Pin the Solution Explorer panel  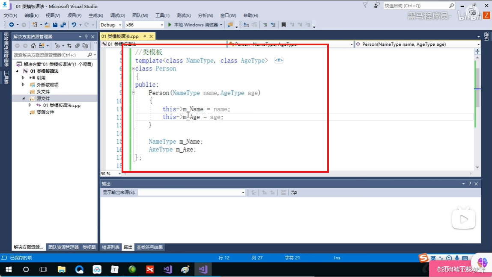pyautogui.click(x=86, y=36)
